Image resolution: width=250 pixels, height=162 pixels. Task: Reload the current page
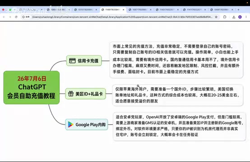pos(16,17)
